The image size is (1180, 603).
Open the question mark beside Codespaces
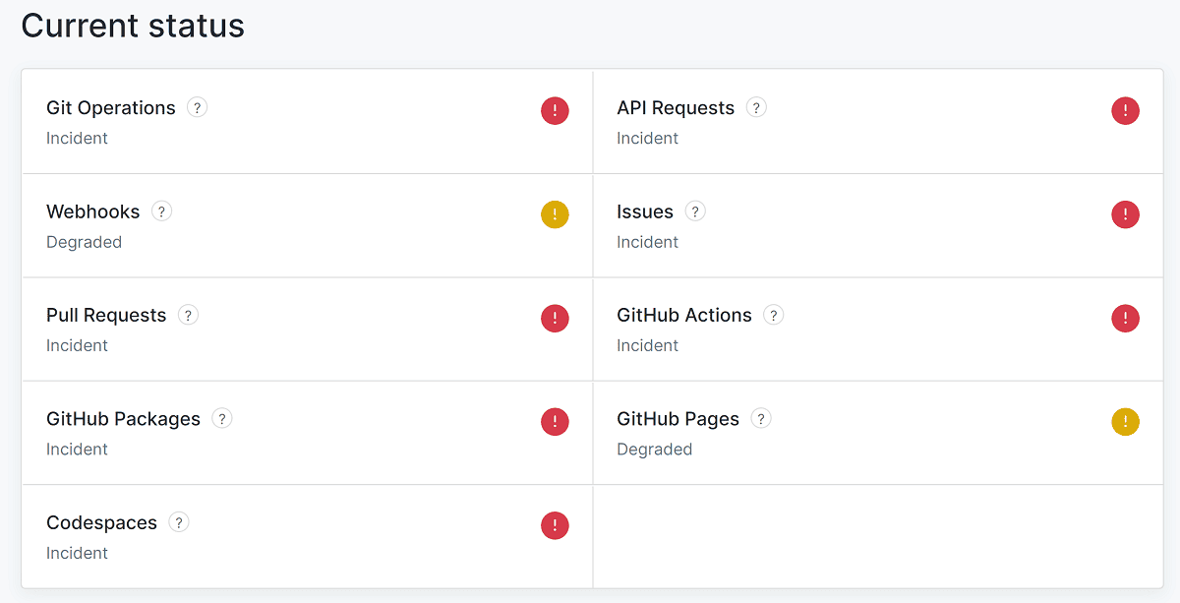[179, 522]
